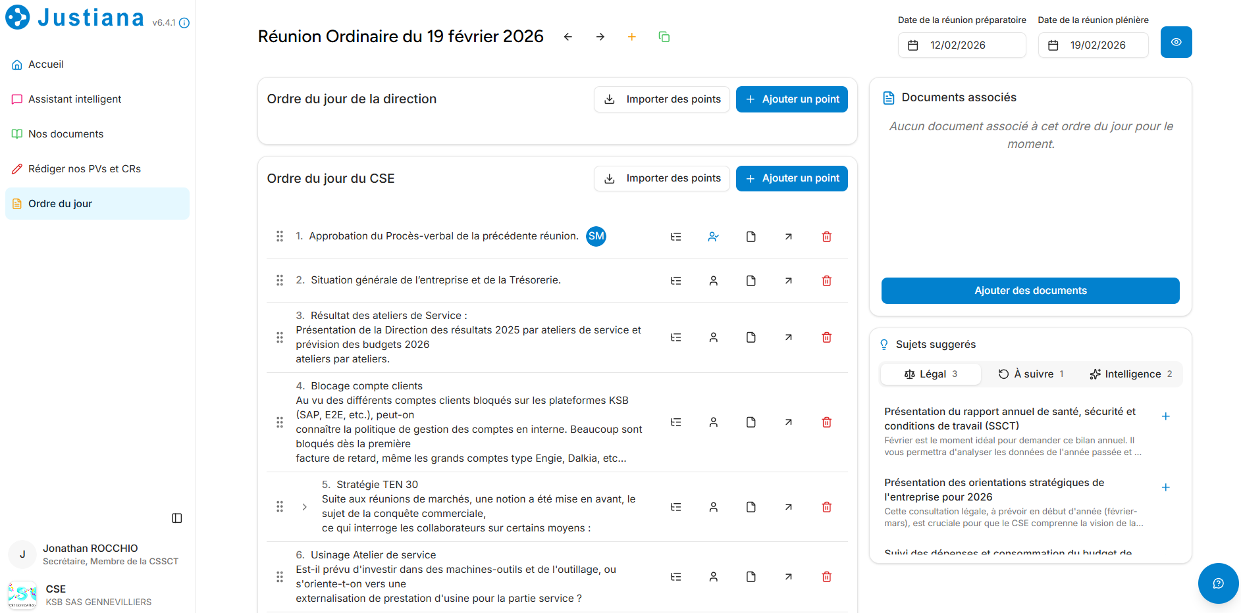This screenshot has height=613, width=1241.
Task: Click Importer des points for direction agenda
Action: [x=662, y=99]
